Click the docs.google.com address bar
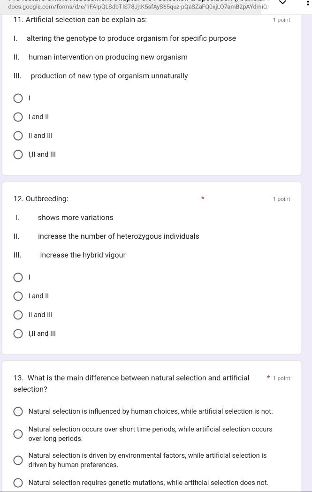The width and height of the screenshot is (312, 492). (x=136, y=6)
